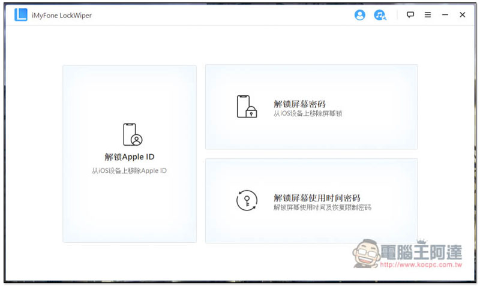Choose the 解锁屏幕密码 option title
This screenshot has height=286, width=480.
[299, 104]
